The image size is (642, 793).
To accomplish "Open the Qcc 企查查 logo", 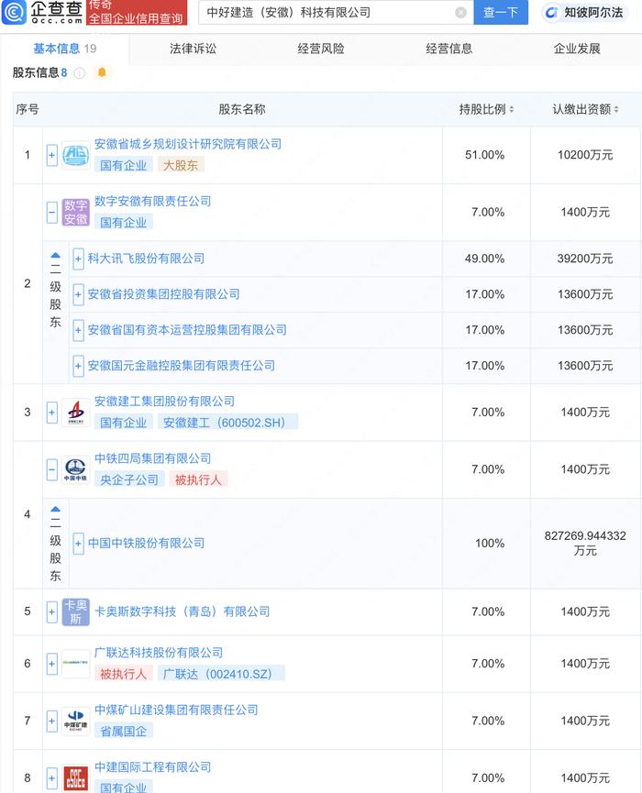I will pos(42,13).
